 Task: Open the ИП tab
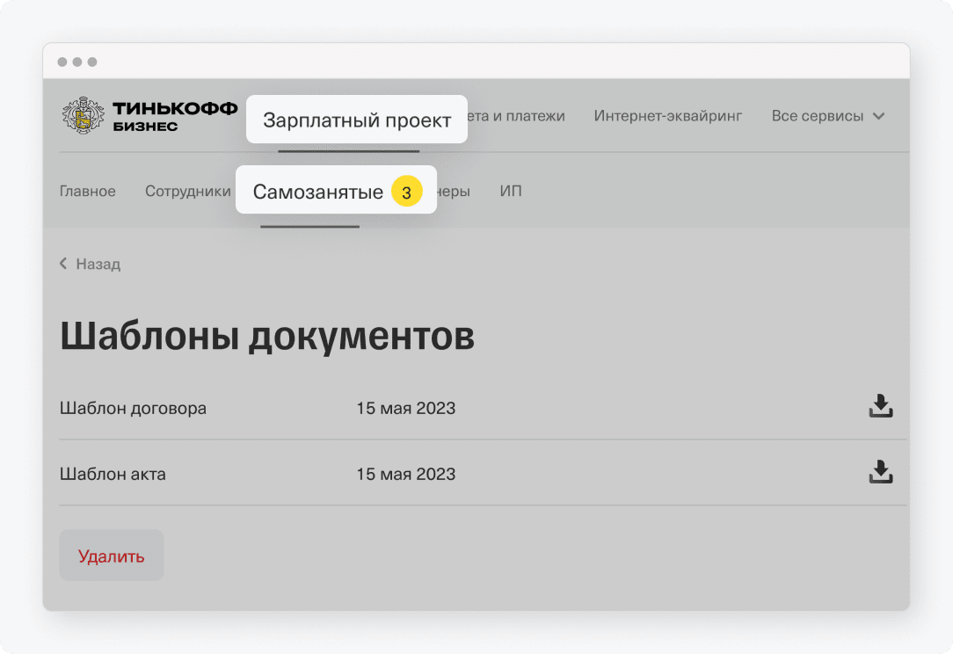[x=511, y=191]
